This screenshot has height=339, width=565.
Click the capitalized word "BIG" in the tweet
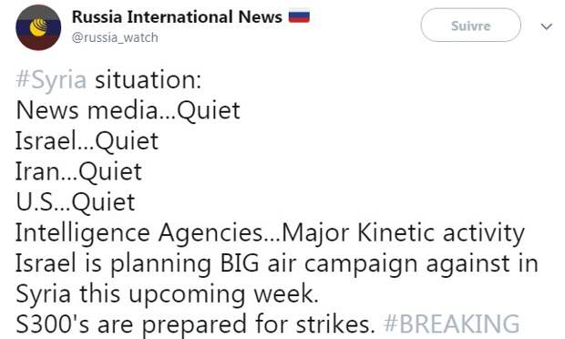(x=240, y=263)
